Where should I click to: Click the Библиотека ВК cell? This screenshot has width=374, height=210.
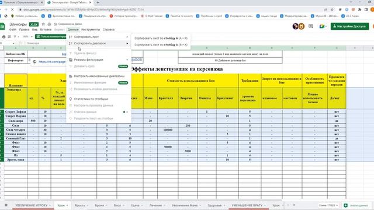click(16, 54)
